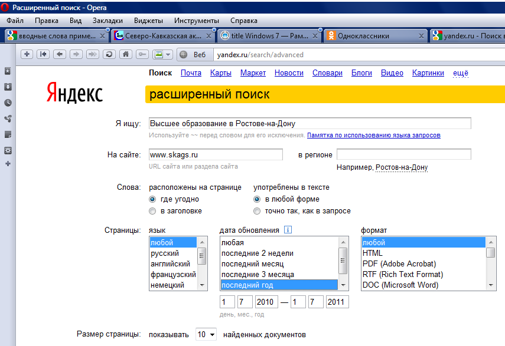Open the Виджеты menu

coord(148,21)
